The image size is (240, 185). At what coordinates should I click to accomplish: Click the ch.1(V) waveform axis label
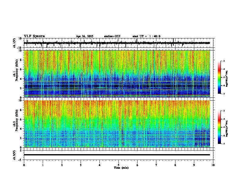pyautogui.click(x=15, y=43)
